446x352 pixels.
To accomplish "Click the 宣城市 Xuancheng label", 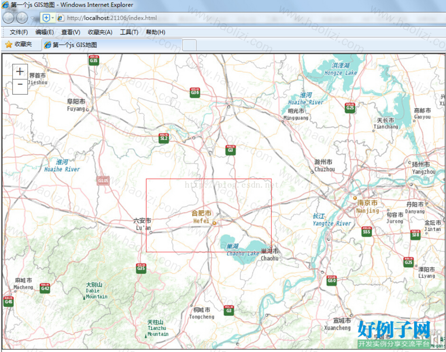I will (x=337, y=324).
